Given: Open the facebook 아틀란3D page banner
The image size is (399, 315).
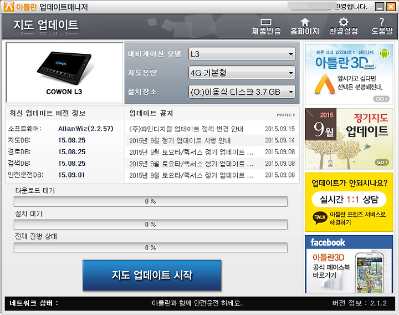Looking at the screenshot, I should pyautogui.click(x=349, y=265).
